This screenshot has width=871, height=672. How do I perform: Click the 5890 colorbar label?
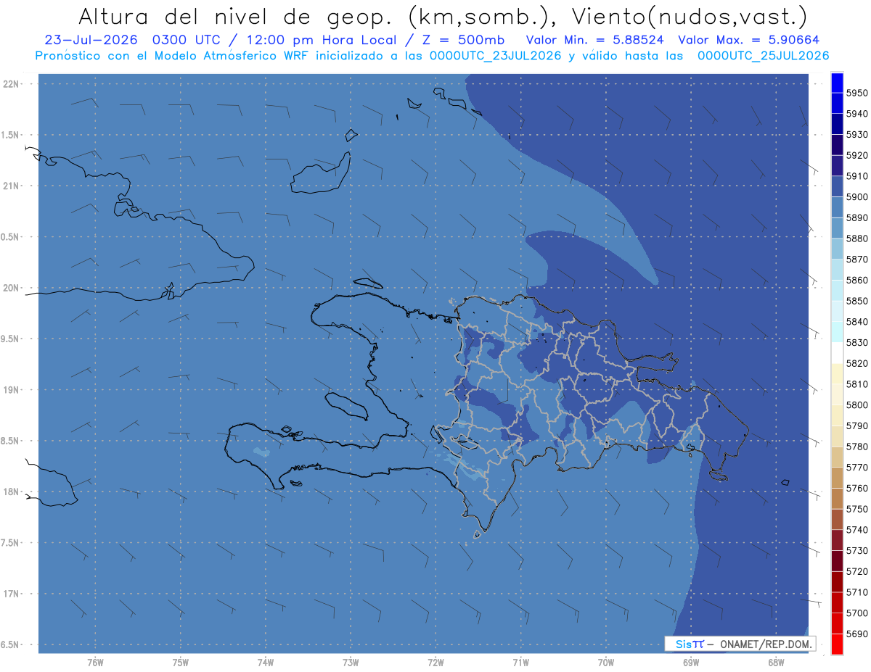coord(856,217)
